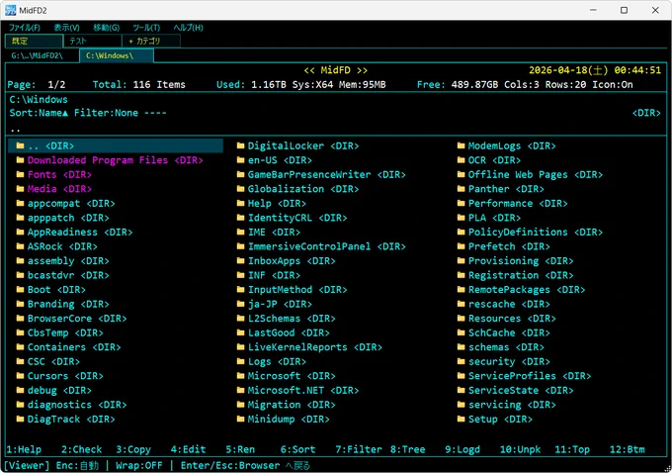Click the folder icon beside DiagTrack
The height and width of the screenshot is (473, 672).
tap(20, 419)
